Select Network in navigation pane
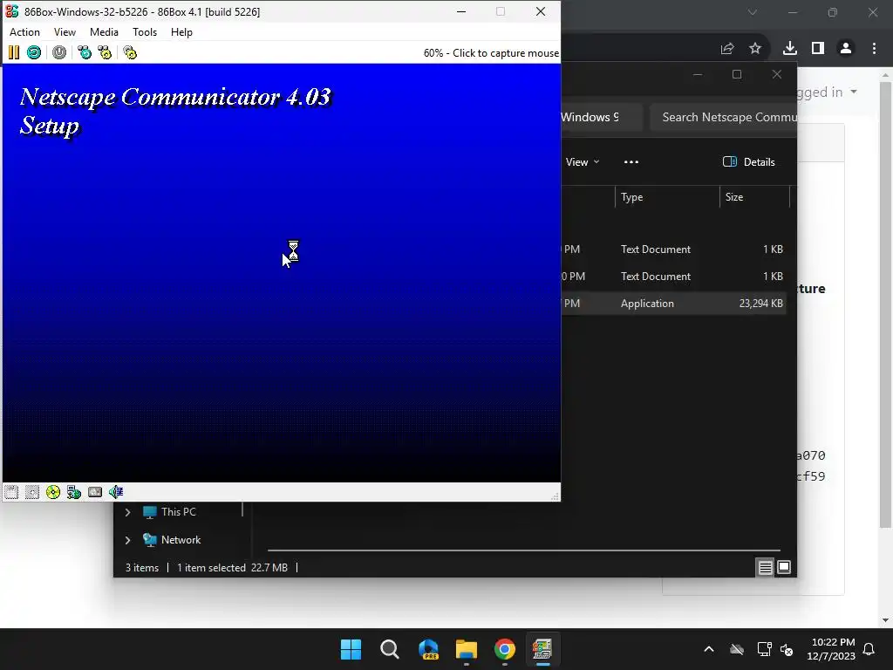893x670 pixels. [x=181, y=539]
